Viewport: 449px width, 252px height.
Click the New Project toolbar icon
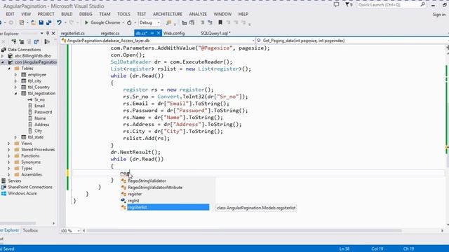click(22, 22)
